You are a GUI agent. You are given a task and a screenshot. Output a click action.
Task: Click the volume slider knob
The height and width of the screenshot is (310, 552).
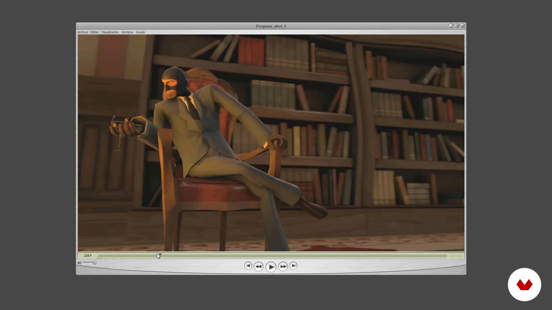click(95, 263)
